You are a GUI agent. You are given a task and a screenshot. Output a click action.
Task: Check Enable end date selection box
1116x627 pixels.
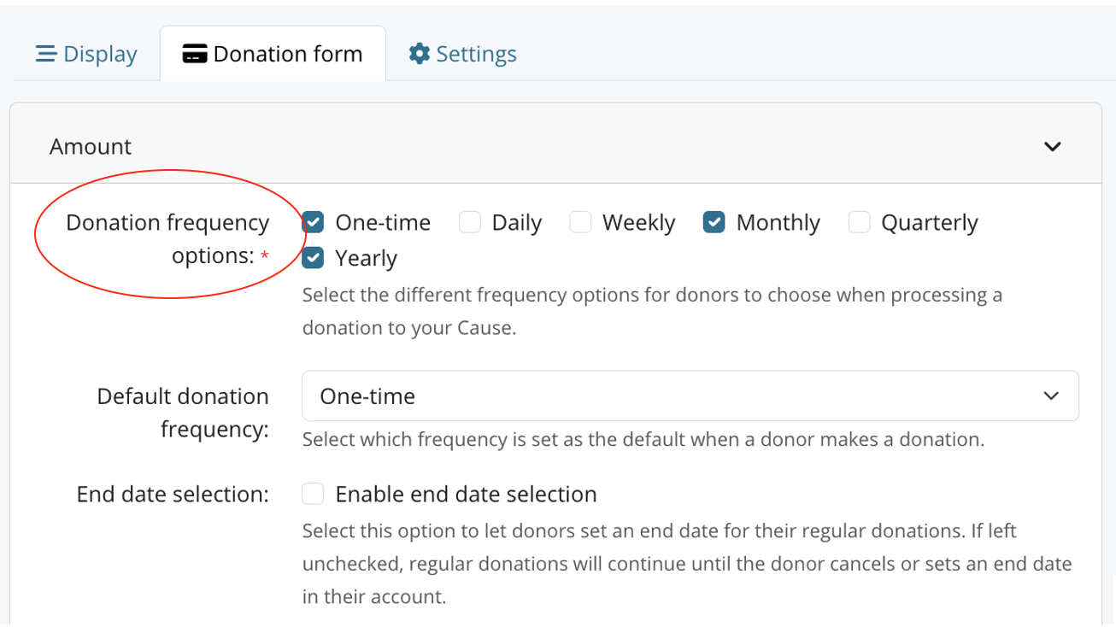[314, 494]
